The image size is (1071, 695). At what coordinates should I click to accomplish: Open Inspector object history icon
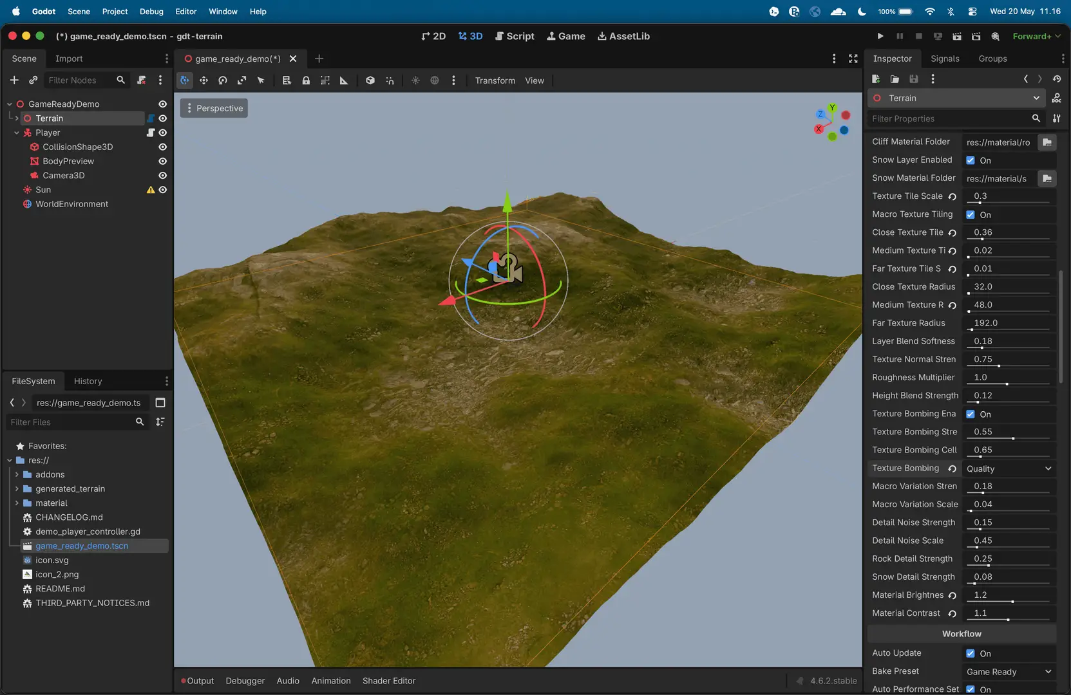click(1057, 79)
